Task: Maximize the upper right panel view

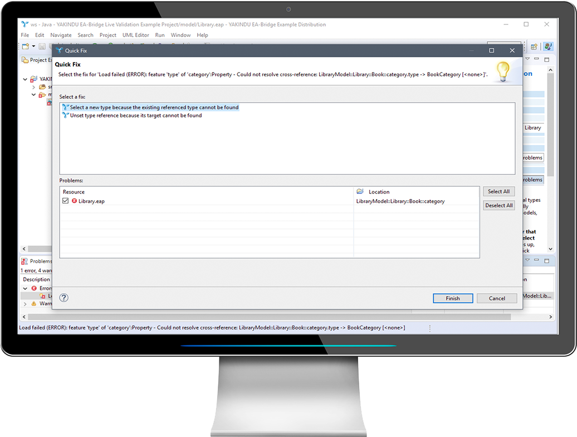Action: click(x=547, y=59)
